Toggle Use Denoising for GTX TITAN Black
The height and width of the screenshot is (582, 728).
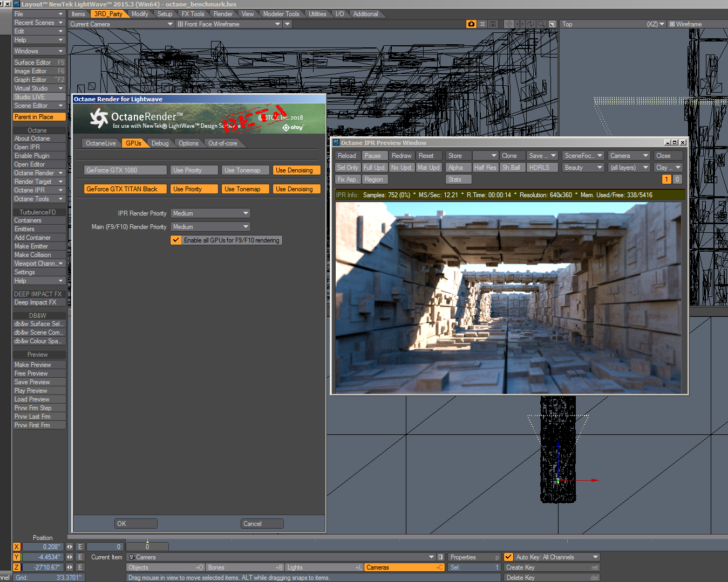click(x=297, y=189)
